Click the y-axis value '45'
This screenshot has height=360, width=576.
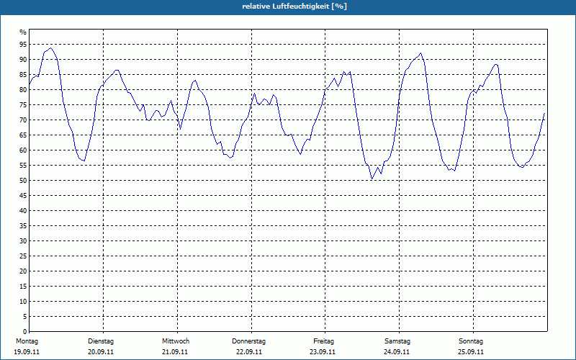[x=23, y=195]
